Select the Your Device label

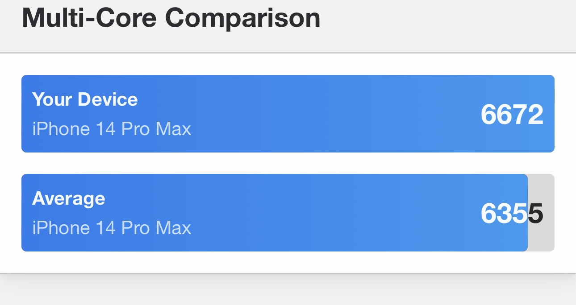[x=85, y=99]
